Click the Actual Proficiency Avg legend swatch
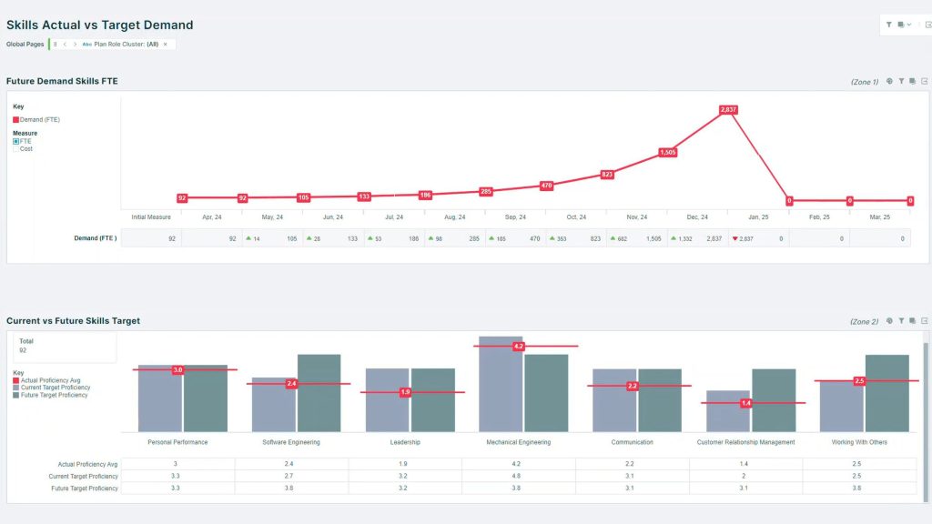Image resolution: width=932 pixels, height=524 pixels. (16, 380)
